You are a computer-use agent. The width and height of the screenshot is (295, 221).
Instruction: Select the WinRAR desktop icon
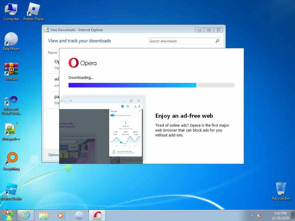11,72
